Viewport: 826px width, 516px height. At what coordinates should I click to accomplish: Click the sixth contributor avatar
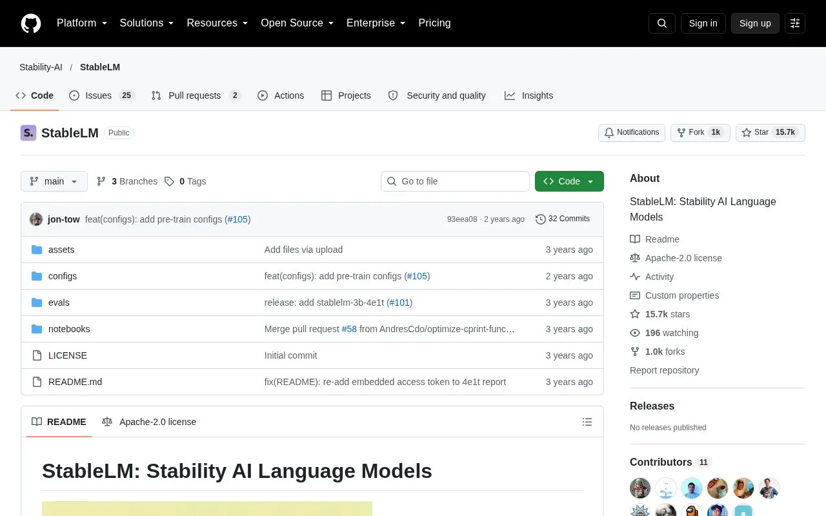tap(769, 488)
